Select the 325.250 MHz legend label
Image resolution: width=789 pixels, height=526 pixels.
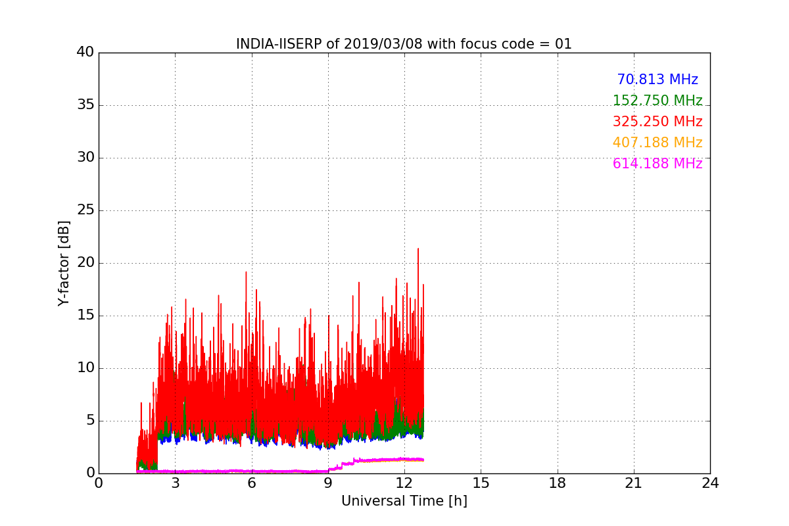(657, 122)
